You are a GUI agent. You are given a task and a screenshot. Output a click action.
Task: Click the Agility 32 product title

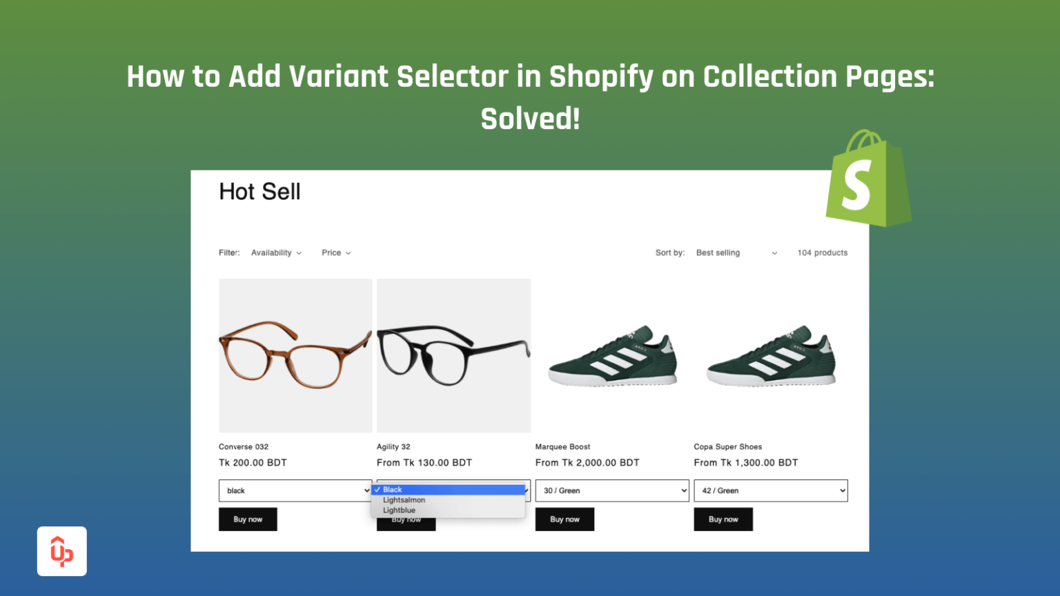(393, 447)
